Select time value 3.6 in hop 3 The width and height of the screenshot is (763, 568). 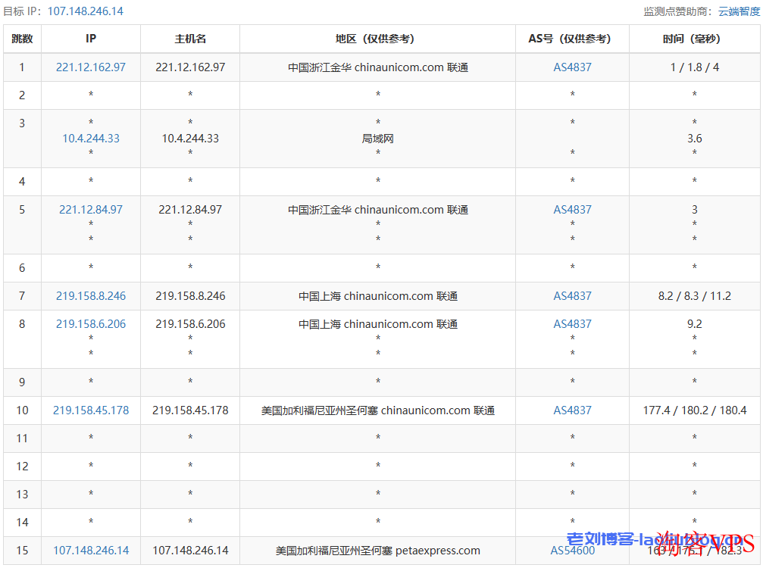[694, 138]
